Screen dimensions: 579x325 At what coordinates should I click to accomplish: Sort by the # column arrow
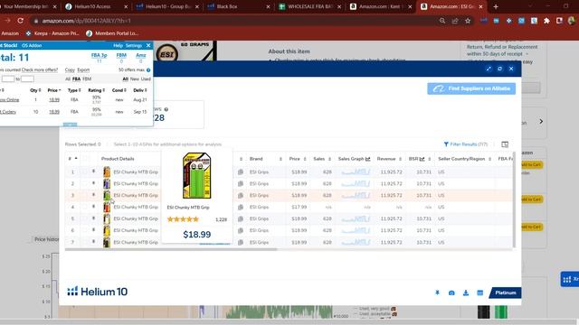[x=76, y=159]
